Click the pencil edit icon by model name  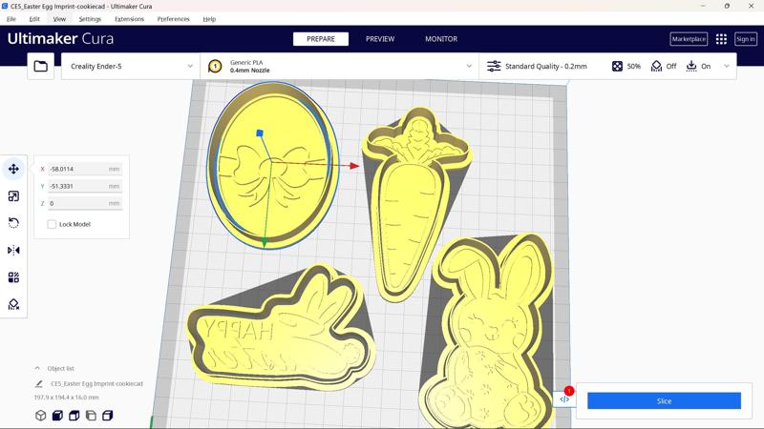(x=39, y=384)
